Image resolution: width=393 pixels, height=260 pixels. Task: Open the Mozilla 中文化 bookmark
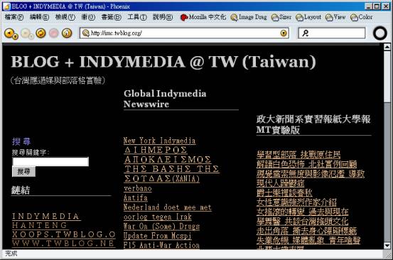pos(203,17)
